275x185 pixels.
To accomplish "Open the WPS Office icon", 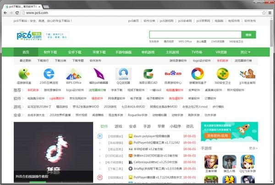I will (x=74, y=74).
